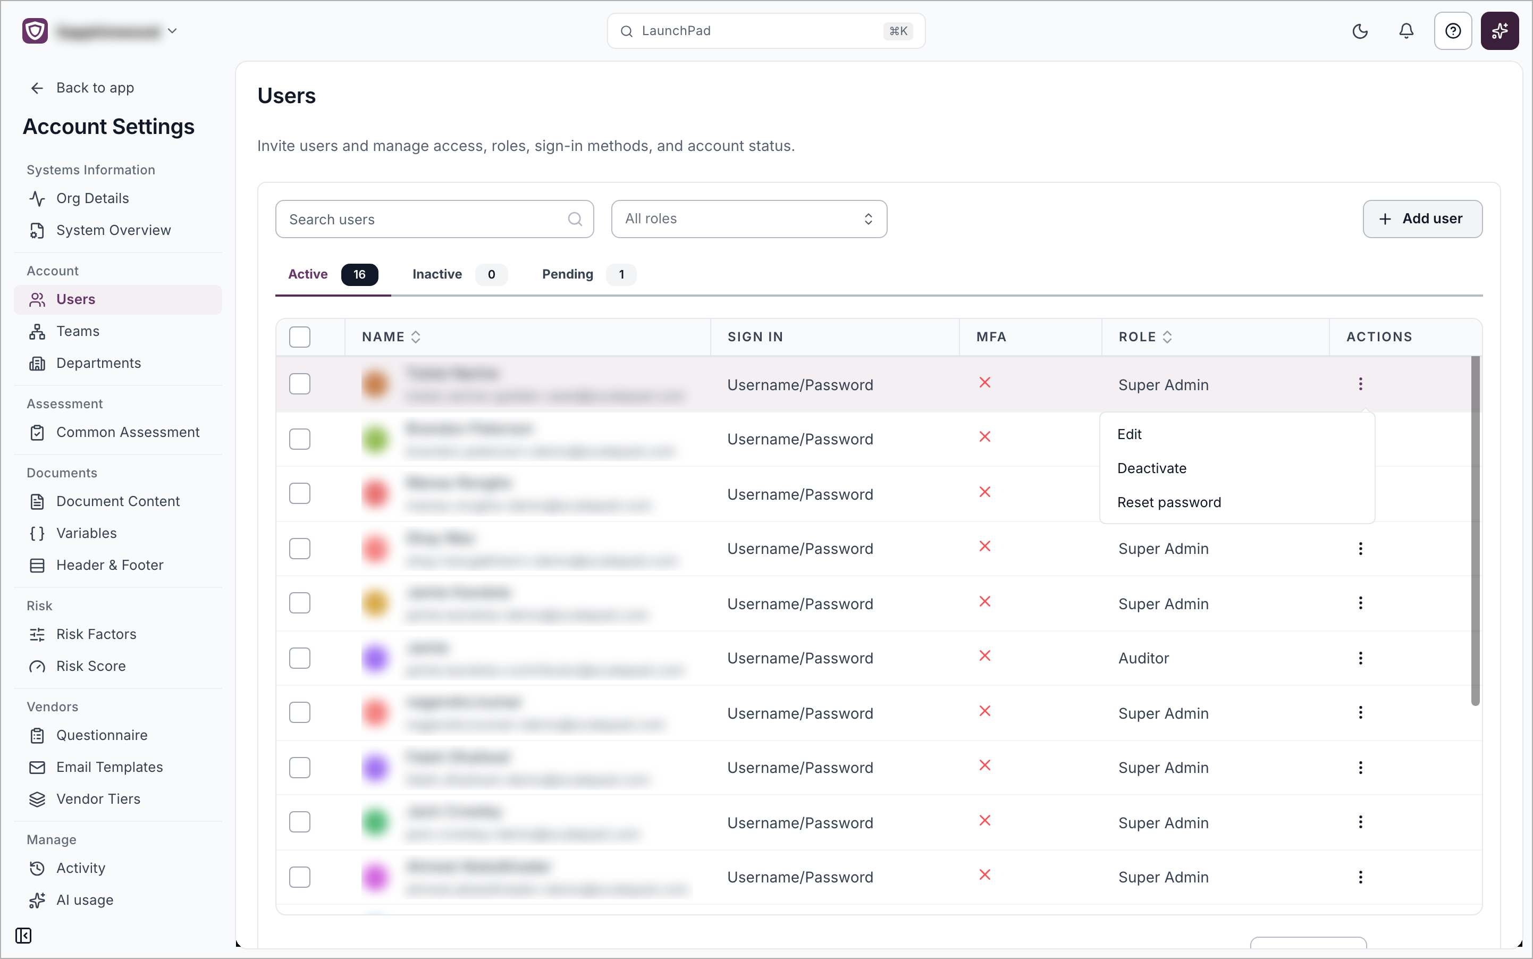The height and width of the screenshot is (959, 1533).
Task: Click the shield app logo
Action: tap(35, 30)
